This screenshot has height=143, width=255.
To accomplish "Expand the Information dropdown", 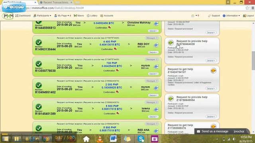I will click(231, 16).
